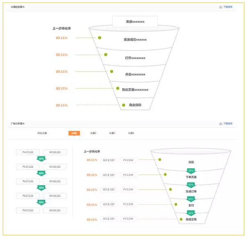Click the 到达页面xxxxxxxx funnel layer label
The width and height of the screenshot is (246, 238).
pos(135,89)
